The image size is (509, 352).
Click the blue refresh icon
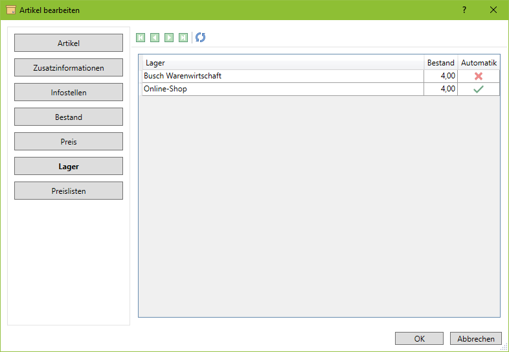[201, 38]
